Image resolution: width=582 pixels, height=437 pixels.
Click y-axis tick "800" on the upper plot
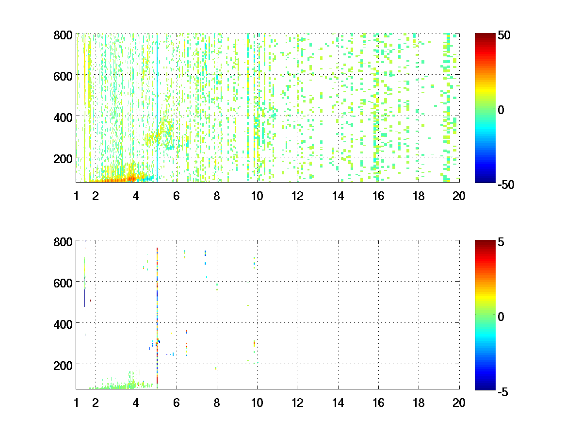pos(63,35)
